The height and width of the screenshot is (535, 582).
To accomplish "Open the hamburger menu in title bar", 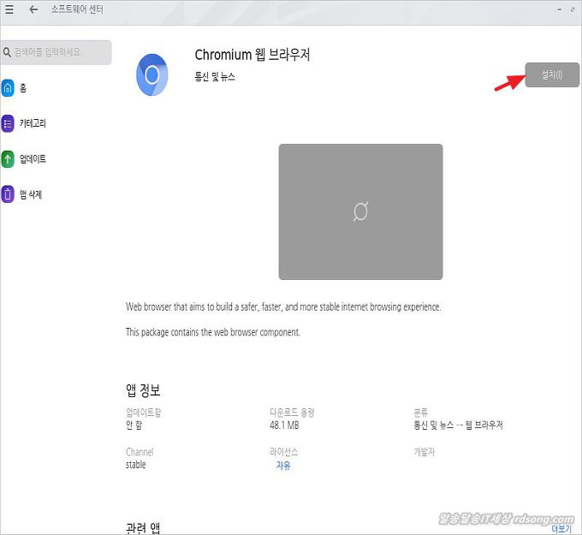I will coord(9,9).
